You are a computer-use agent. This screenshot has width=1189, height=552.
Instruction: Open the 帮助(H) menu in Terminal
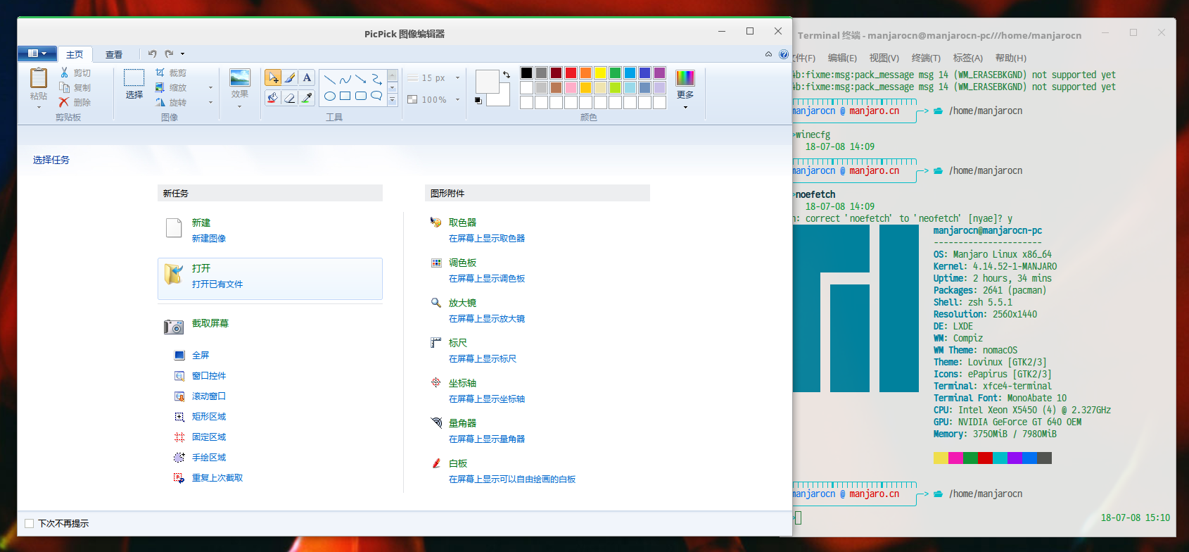tap(1010, 58)
